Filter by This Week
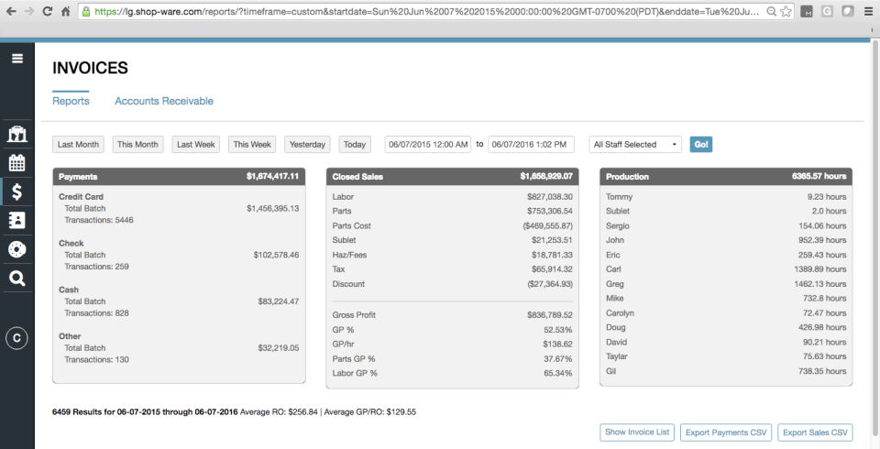 click(x=252, y=144)
